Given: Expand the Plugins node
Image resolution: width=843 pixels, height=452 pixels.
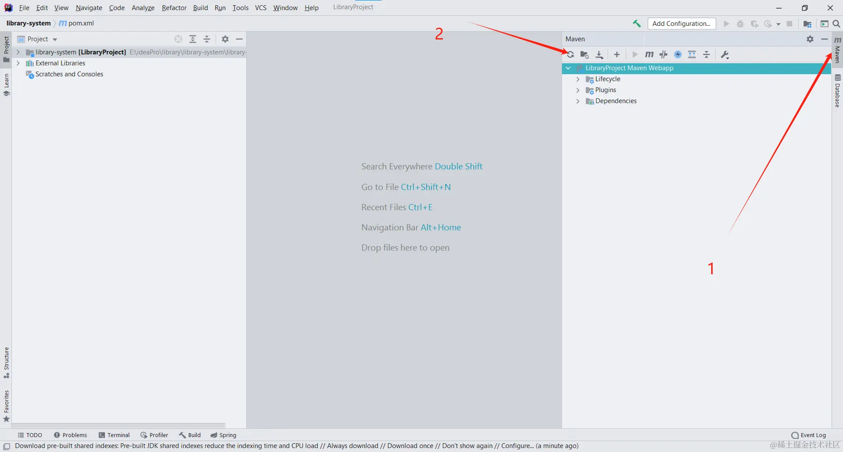Looking at the screenshot, I should click(578, 90).
